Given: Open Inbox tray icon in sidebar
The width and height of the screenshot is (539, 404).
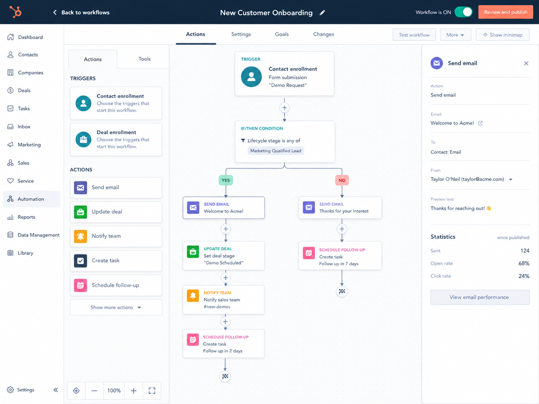Looking at the screenshot, I should coord(11,126).
